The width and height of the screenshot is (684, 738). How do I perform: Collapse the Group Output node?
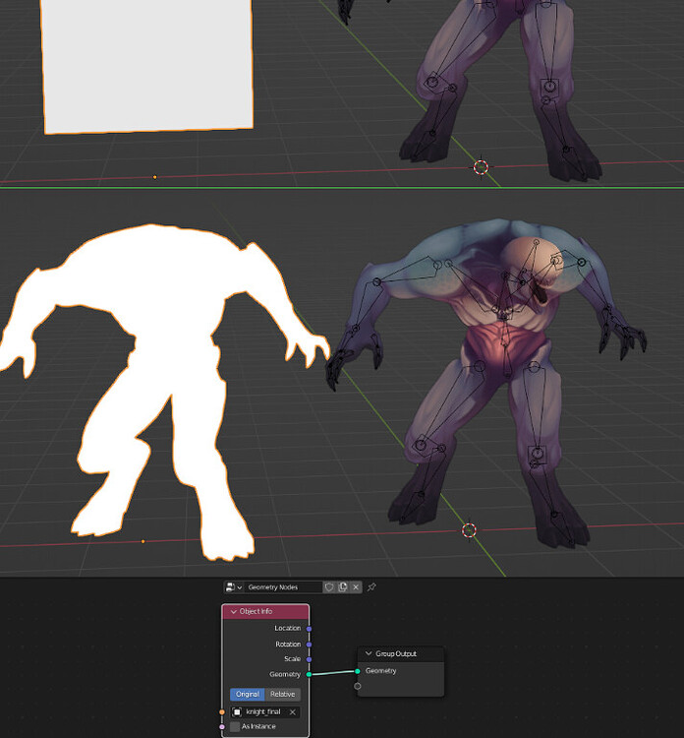tap(369, 653)
